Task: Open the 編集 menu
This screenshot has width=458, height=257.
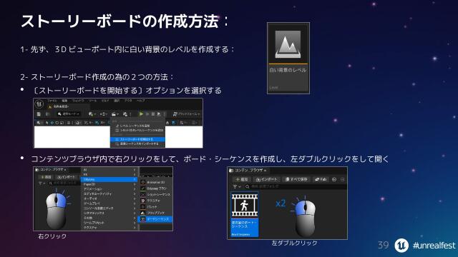Action: [64, 101]
